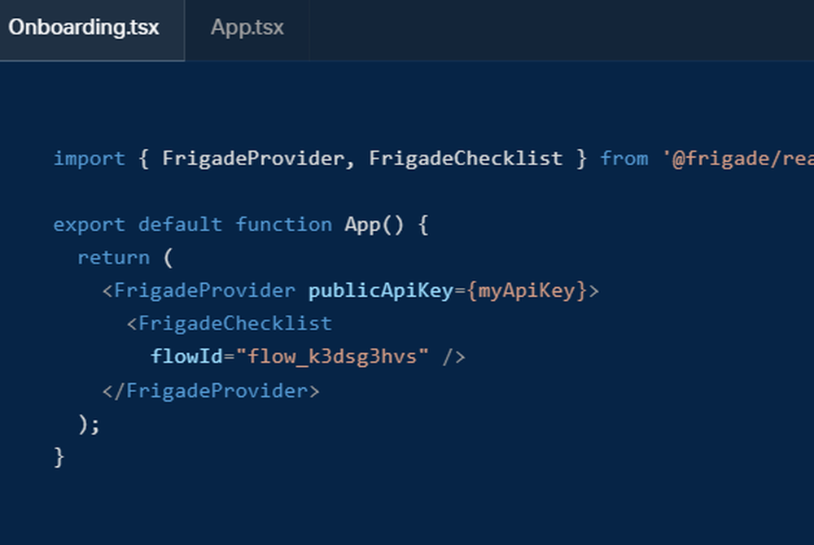The image size is (814, 545).
Task: Click the publicApiKey attribute
Action: [380, 291]
